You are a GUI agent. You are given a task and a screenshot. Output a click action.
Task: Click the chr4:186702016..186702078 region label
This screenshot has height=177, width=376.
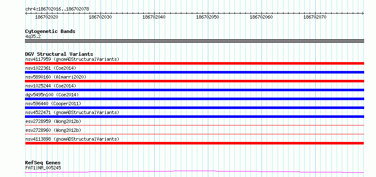pyautogui.click(x=57, y=9)
